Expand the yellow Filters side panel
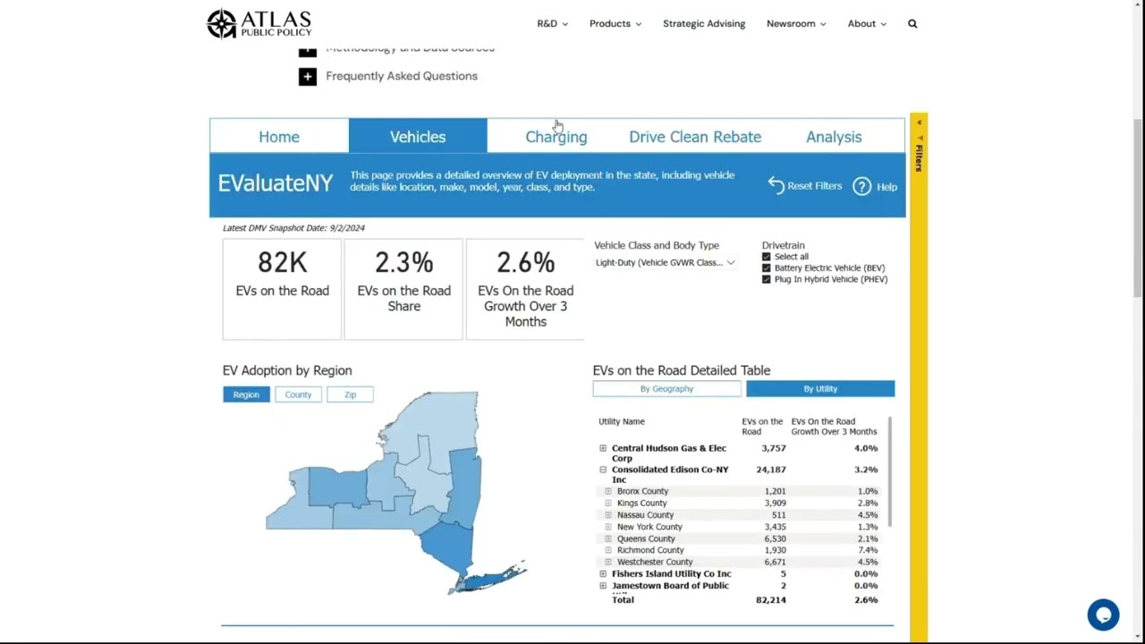Image resolution: width=1145 pixels, height=644 pixels. tap(919, 376)
